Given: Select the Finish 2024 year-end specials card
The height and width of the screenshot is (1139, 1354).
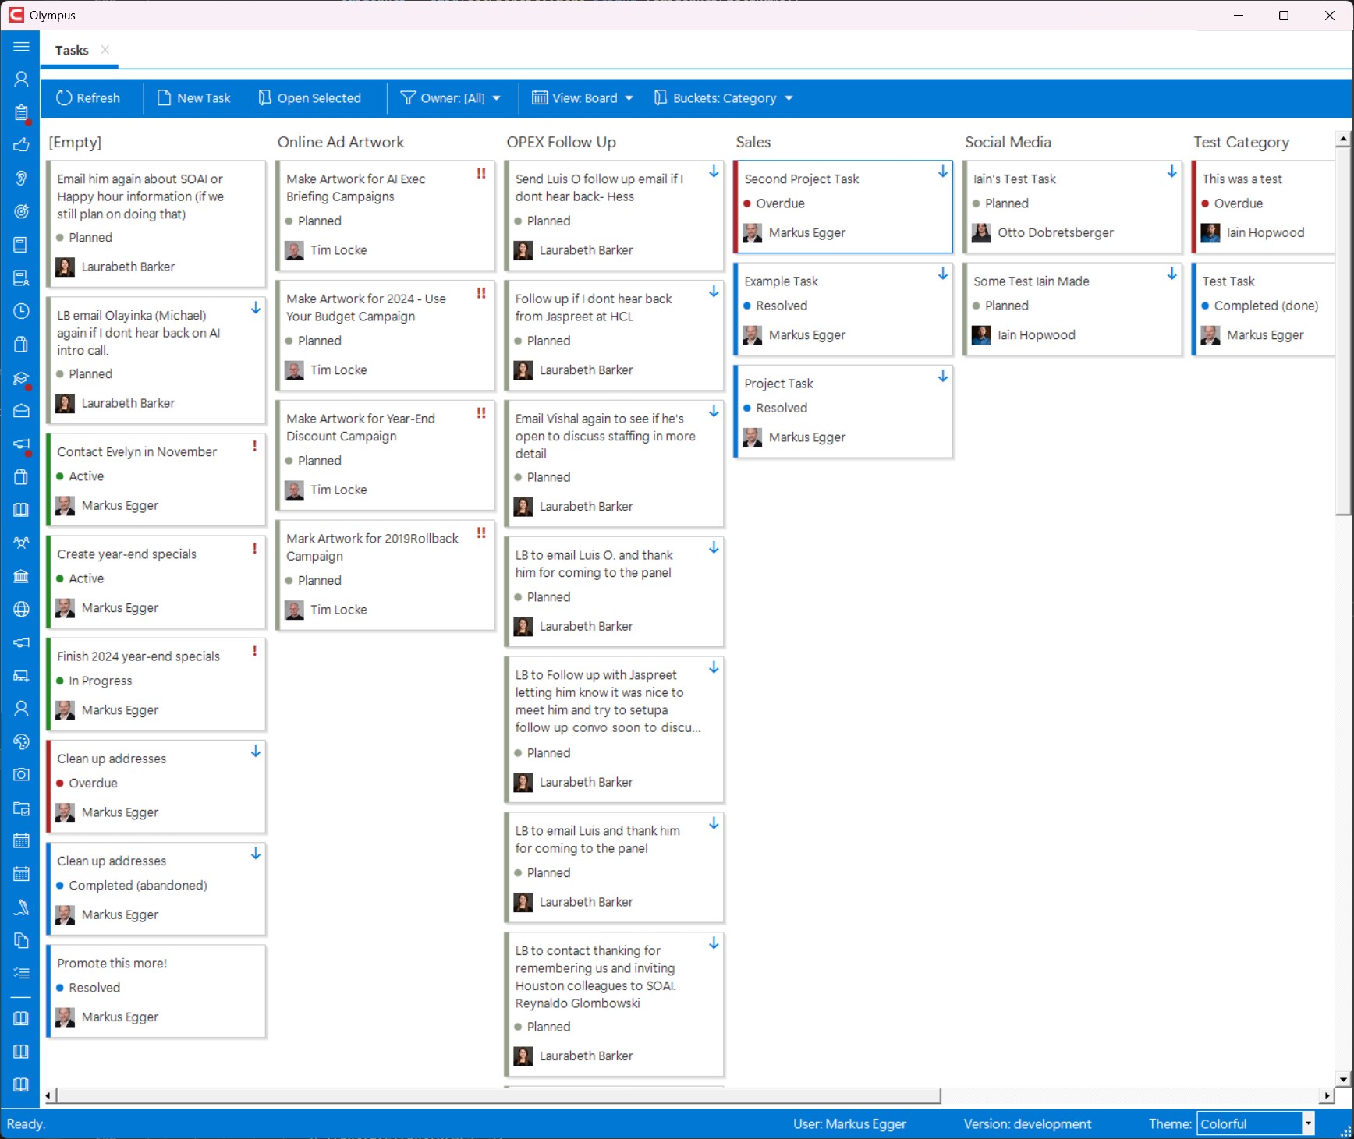Looking at the screenshot, I should (156, 684).
